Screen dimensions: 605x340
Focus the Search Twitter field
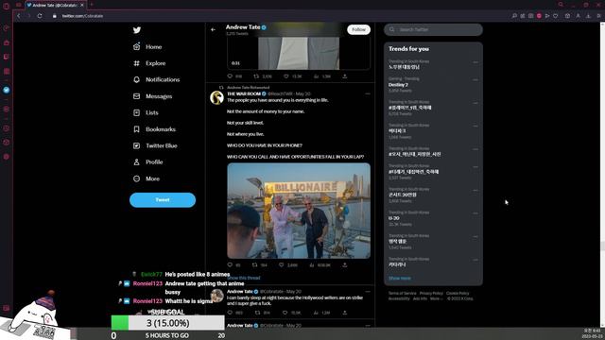[433, 29]
